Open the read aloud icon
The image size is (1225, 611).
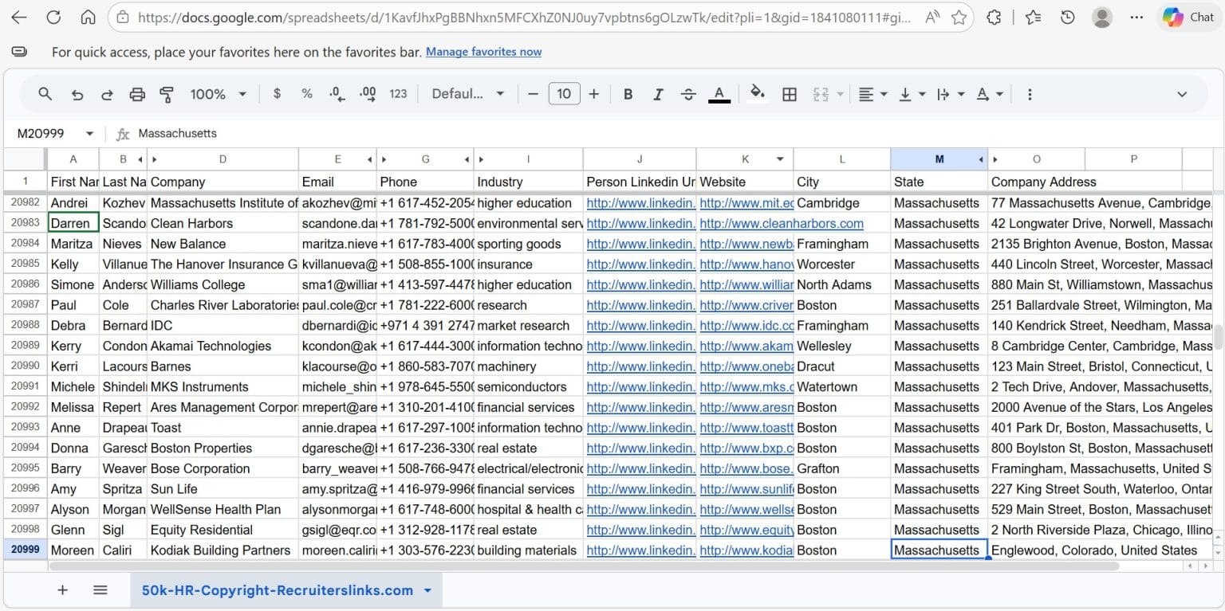pyautogui.click(x=932, y=17)
